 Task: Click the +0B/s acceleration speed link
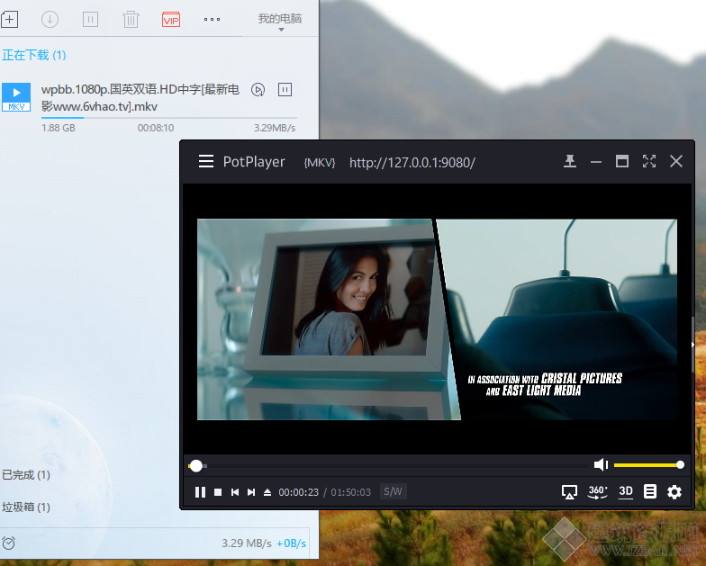pyautogui.click(x=292, y=544)
